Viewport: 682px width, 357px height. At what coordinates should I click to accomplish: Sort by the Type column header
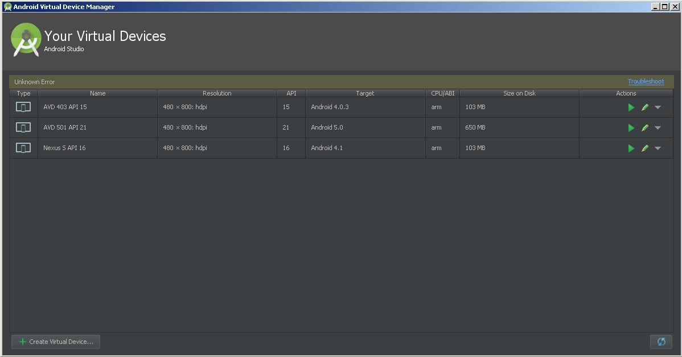point(23,93)
